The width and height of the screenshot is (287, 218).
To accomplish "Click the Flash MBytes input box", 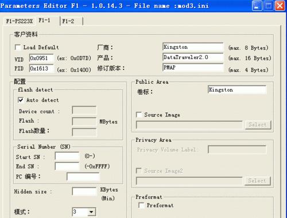I will coord(84,122).
